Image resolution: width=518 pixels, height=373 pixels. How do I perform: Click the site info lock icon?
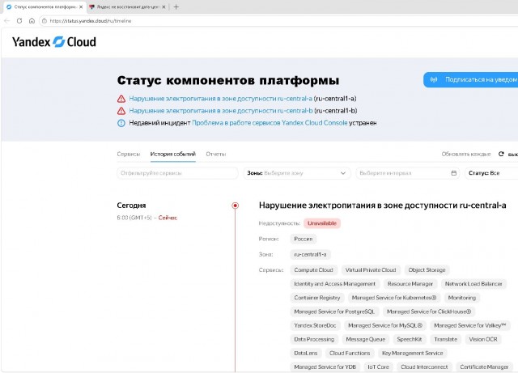[x=45, y=21]
